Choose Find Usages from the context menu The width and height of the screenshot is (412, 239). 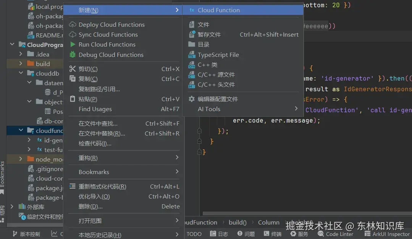[123, 109]
